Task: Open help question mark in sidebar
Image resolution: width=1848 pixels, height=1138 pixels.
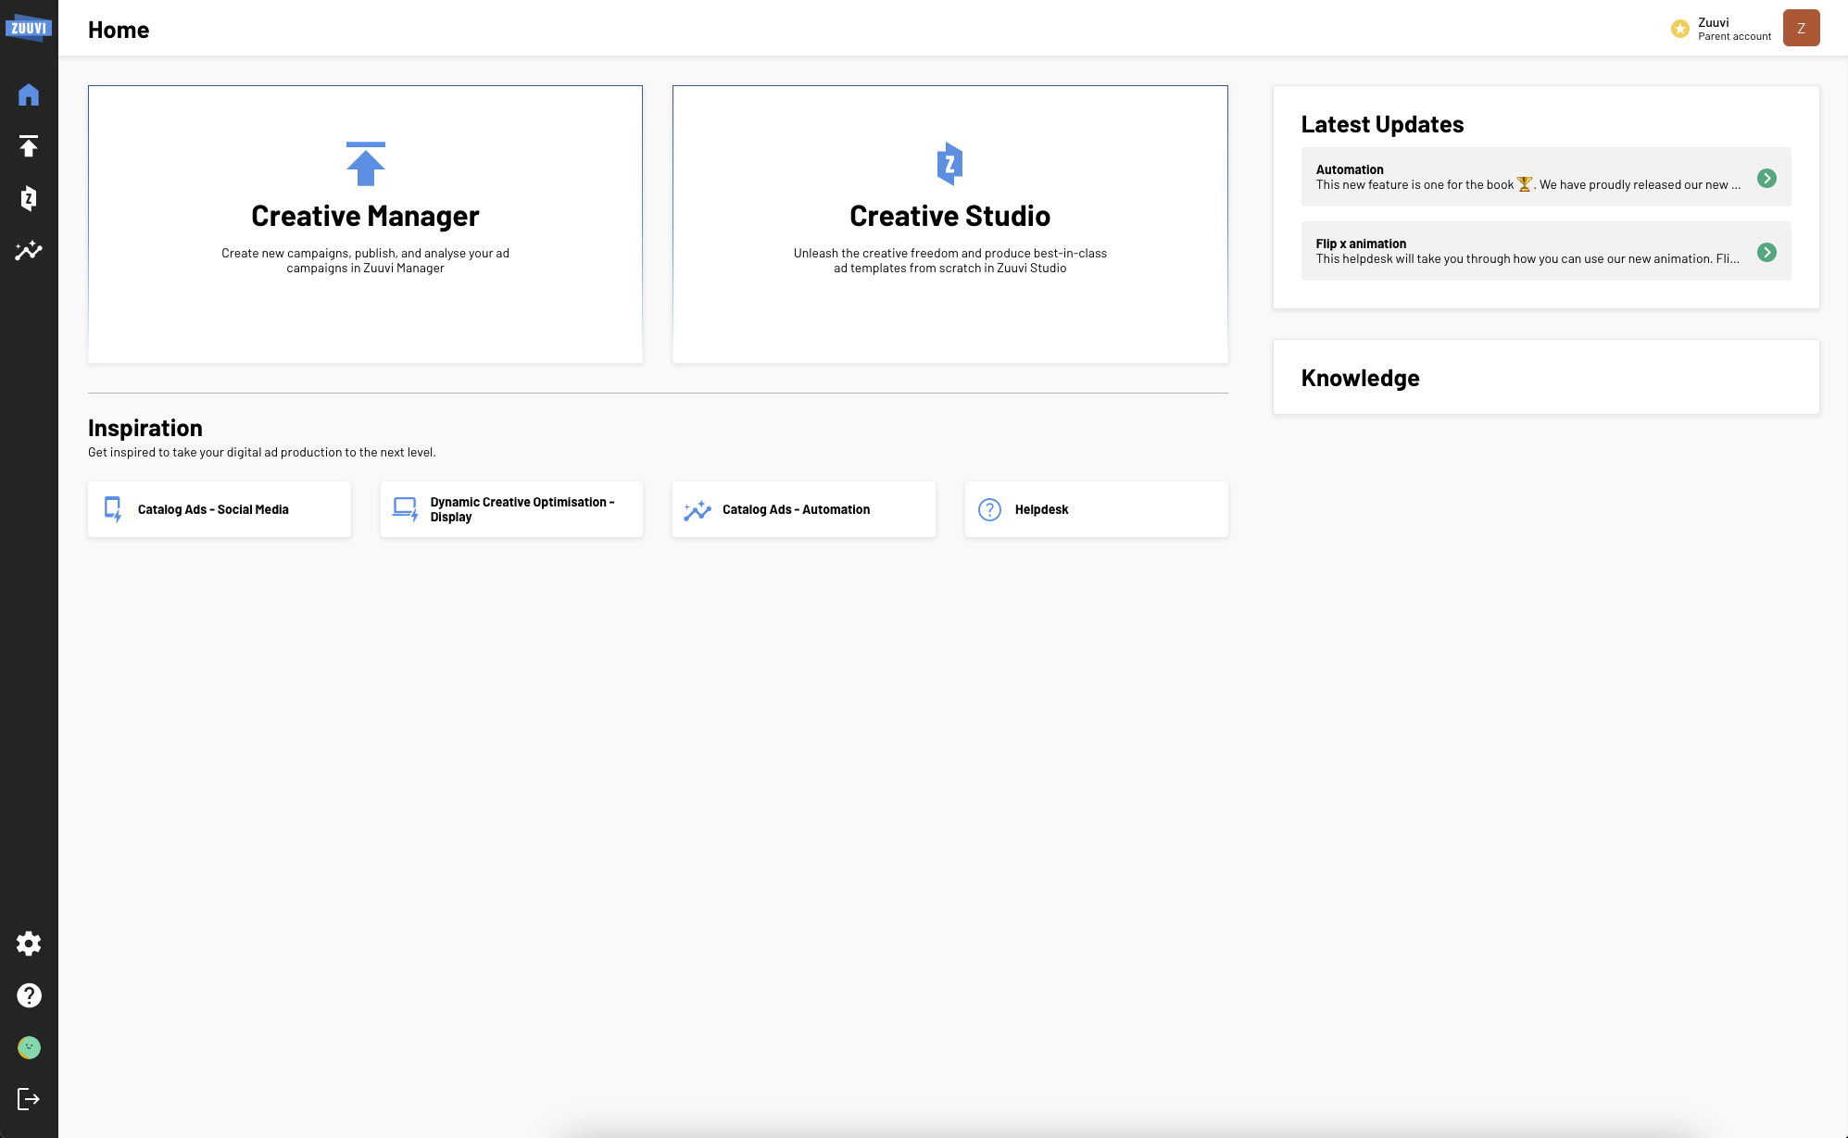Action: click(29, 995)
